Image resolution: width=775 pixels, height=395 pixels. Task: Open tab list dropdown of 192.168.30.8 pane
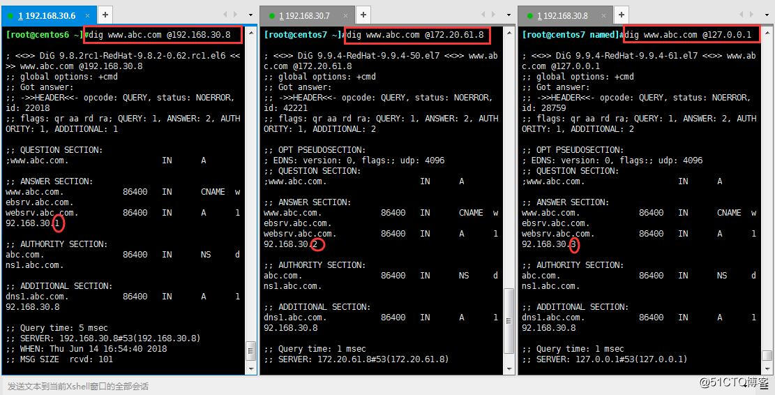pos(767,15)
